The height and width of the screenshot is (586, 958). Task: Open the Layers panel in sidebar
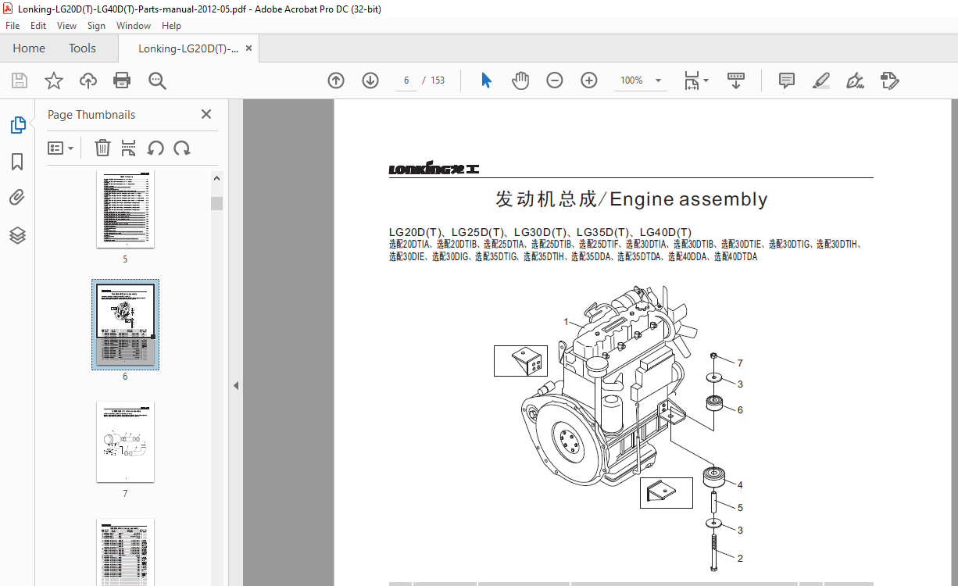point(17,235)
